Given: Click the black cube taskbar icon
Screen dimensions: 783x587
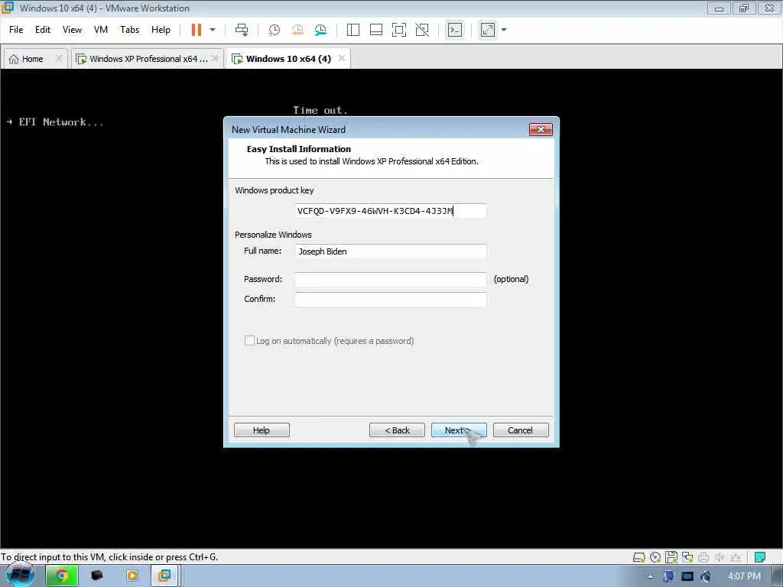Looking at the screenshot, I should 97,576.
